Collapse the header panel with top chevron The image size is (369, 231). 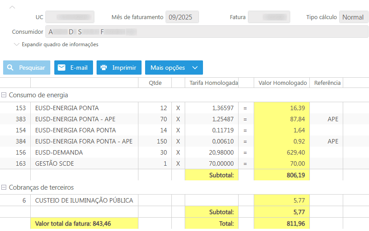pos(12,7)
